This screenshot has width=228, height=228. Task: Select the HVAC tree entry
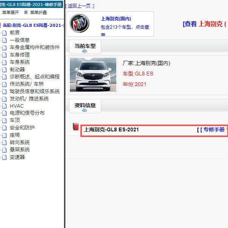17,106
